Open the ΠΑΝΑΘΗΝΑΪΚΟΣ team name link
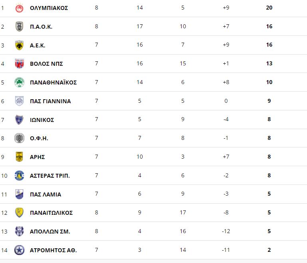The width and height of the screenshot is (307, 263). tap(53, 82)
